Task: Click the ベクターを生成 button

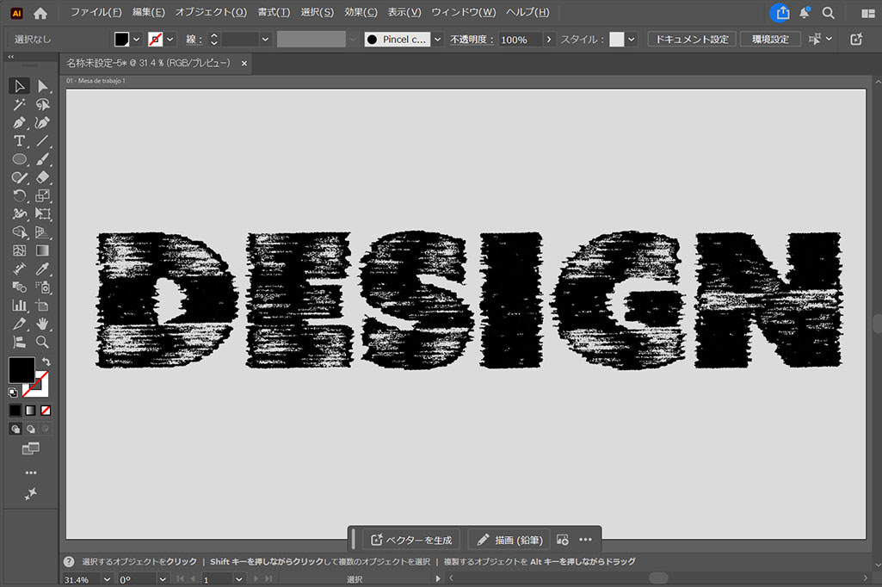Action: [410, 540]
